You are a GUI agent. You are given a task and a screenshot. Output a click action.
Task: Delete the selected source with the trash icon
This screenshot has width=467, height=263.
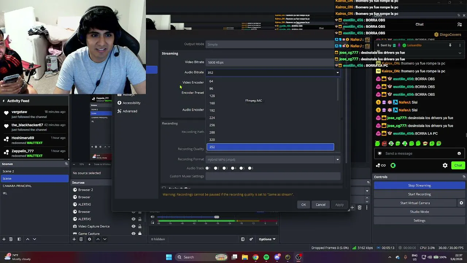click(x=81, y=239)
